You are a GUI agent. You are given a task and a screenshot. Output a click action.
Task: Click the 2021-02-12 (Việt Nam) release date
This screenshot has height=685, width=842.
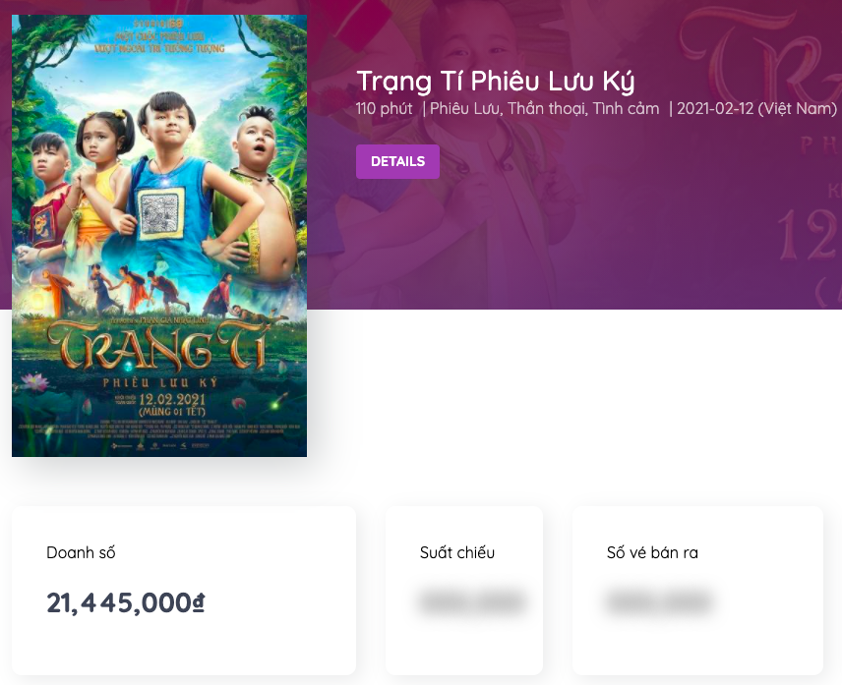[756, 109]
